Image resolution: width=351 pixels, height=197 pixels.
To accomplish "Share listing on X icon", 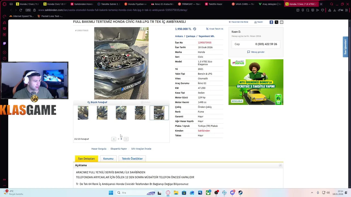I will (276, 22).
